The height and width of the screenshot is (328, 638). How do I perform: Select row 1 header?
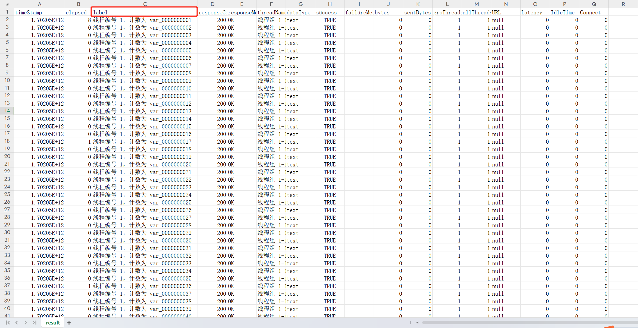point(7,12)
